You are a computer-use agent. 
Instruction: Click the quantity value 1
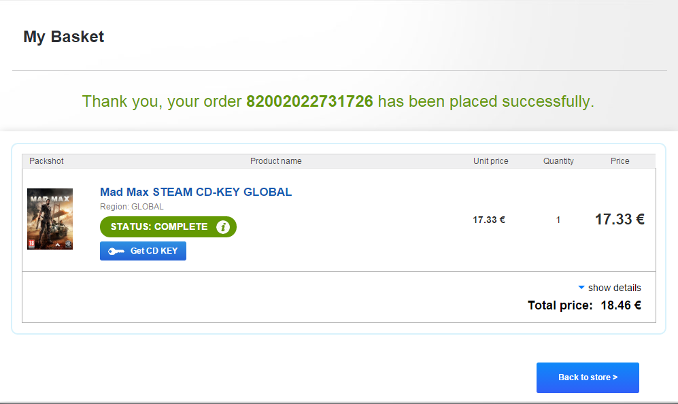(x=558, y=220)
